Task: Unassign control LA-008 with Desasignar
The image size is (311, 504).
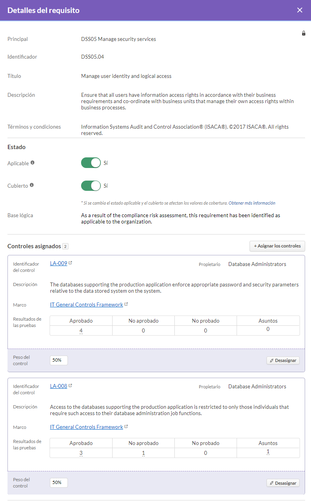Action: 283,483
